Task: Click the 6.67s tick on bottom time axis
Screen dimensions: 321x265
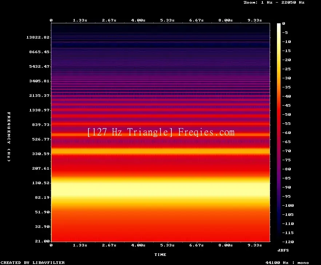Action: (x=196, y=245)
